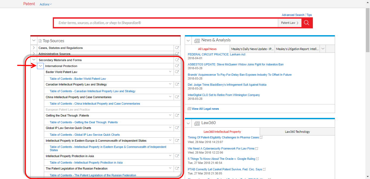Open Baxter World Patent Law options chevron
The image size is (370, 179).
(170, 72)
